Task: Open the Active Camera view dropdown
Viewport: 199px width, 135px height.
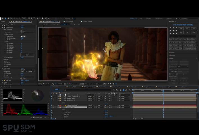Action: [x=90, y=84]
